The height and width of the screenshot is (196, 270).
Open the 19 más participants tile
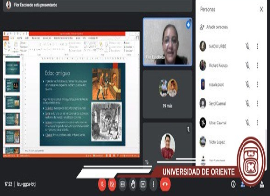[167, 94]
